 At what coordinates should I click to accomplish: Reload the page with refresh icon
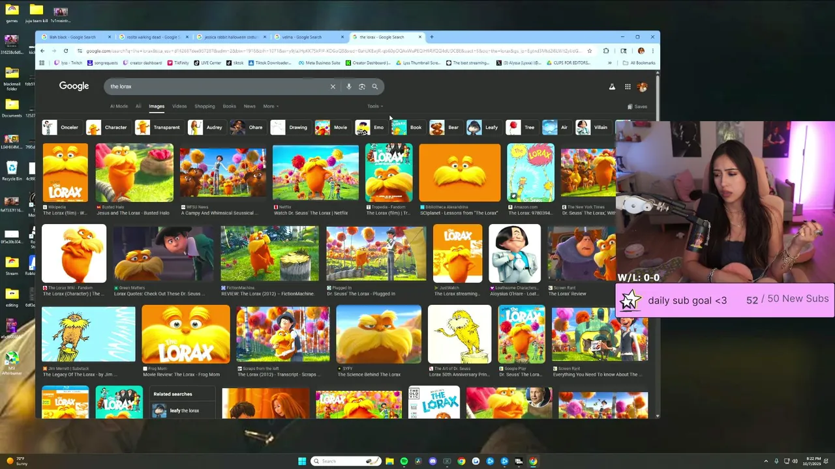click(x=67, y=51)
